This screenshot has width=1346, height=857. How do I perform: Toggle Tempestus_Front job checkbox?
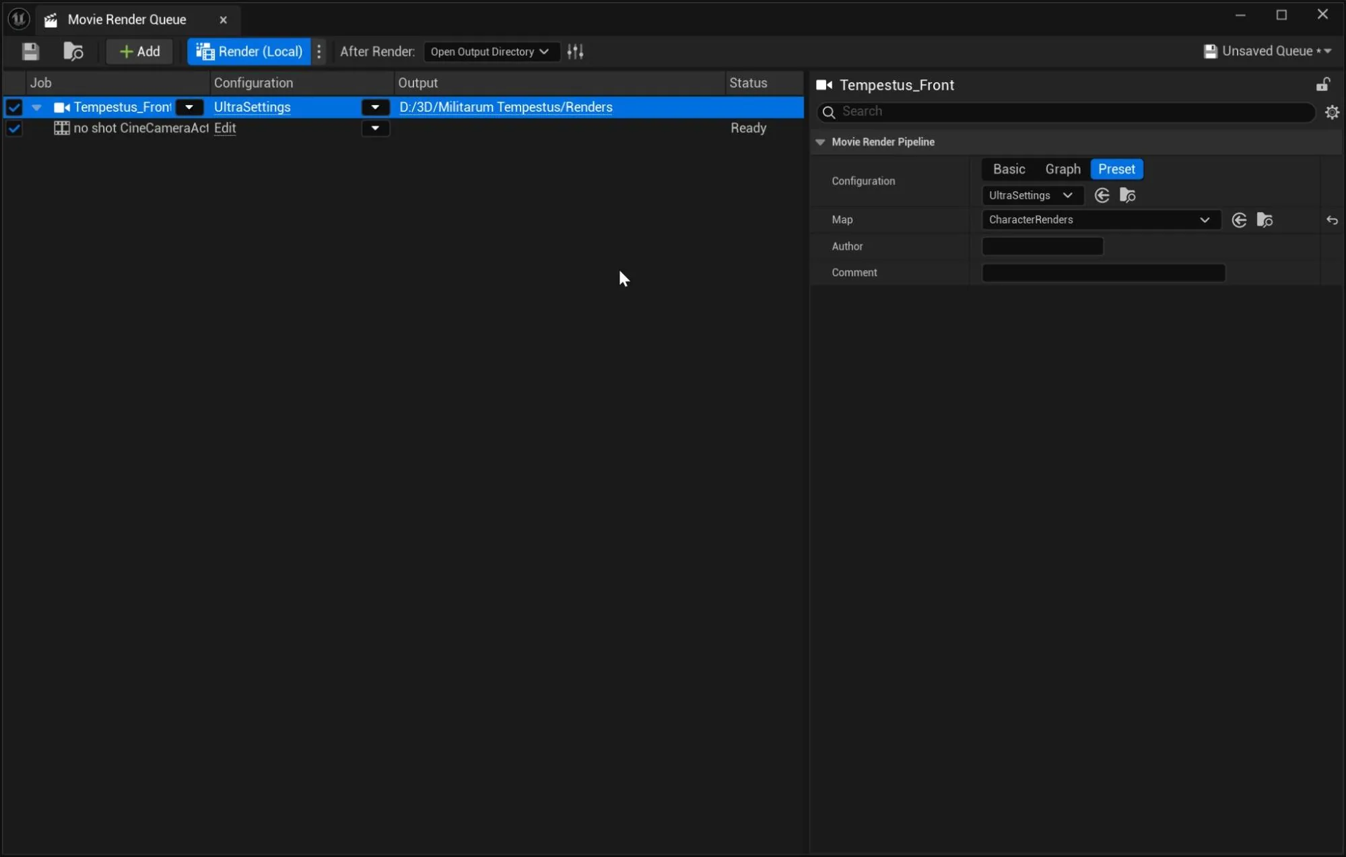point(14,107)
